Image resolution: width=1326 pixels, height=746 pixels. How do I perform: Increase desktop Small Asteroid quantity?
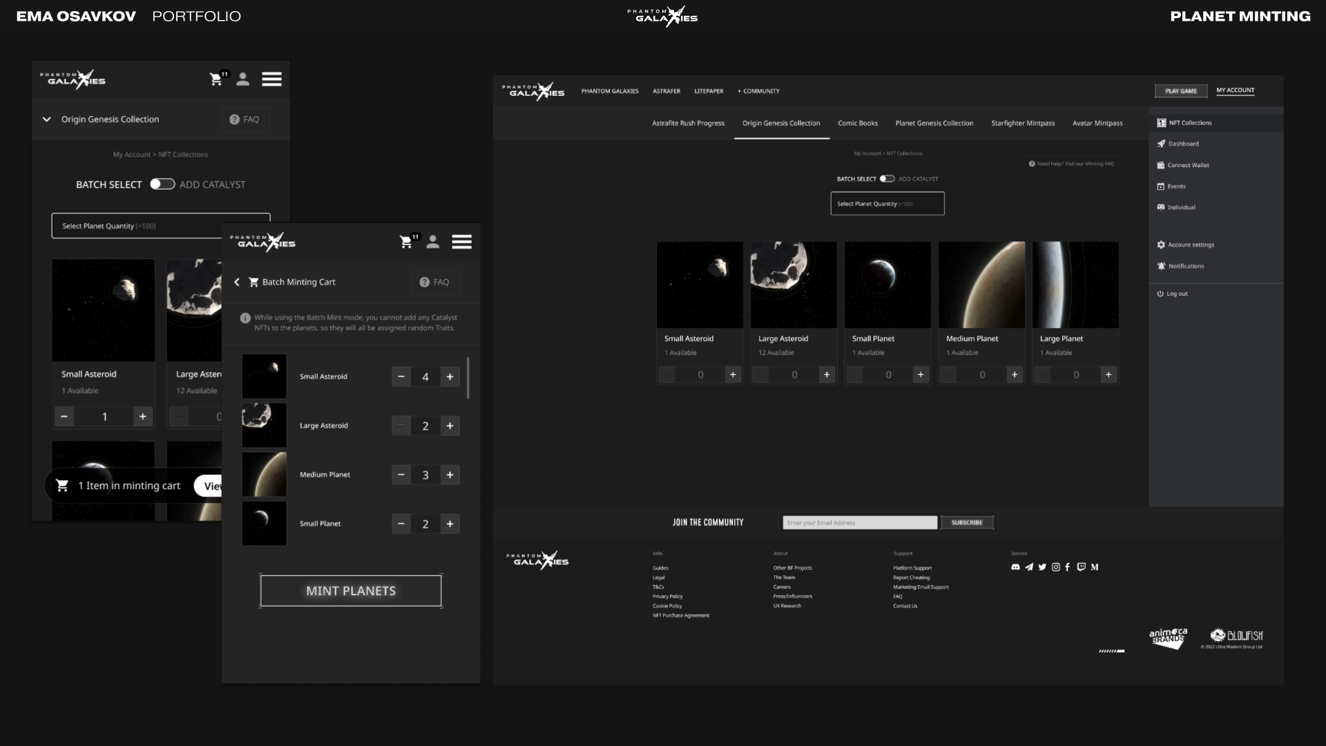[733, 374]
